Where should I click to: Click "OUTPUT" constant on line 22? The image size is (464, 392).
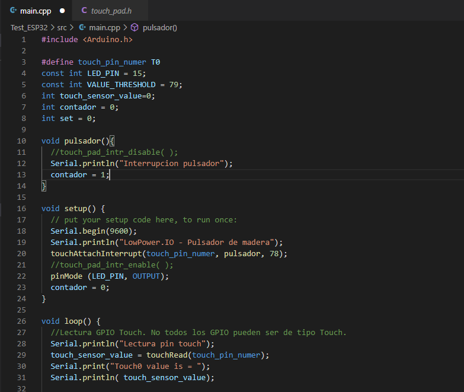coord(146,276)
